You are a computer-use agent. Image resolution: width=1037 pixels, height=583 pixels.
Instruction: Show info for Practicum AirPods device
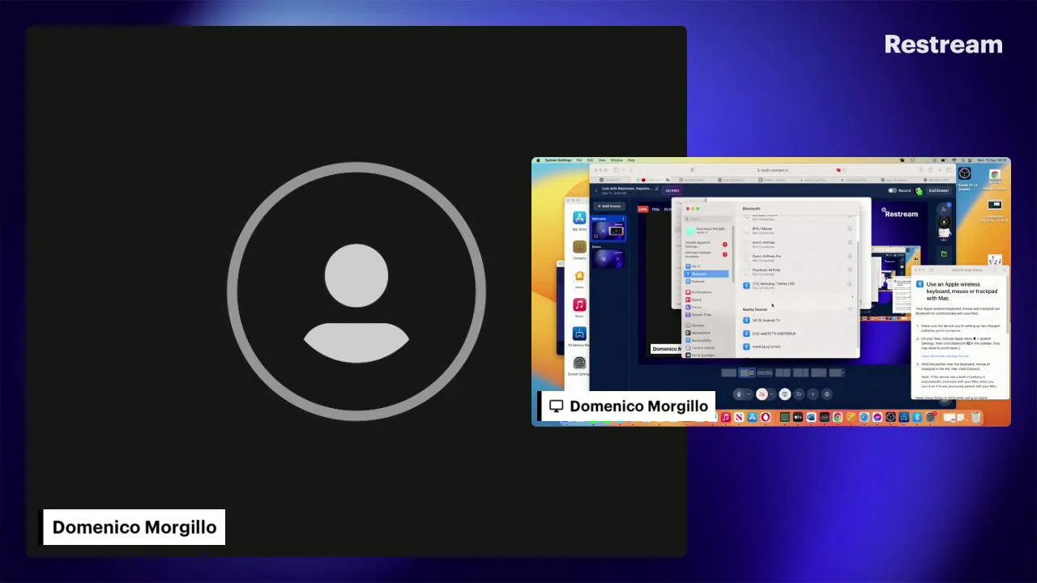[850, 270]
